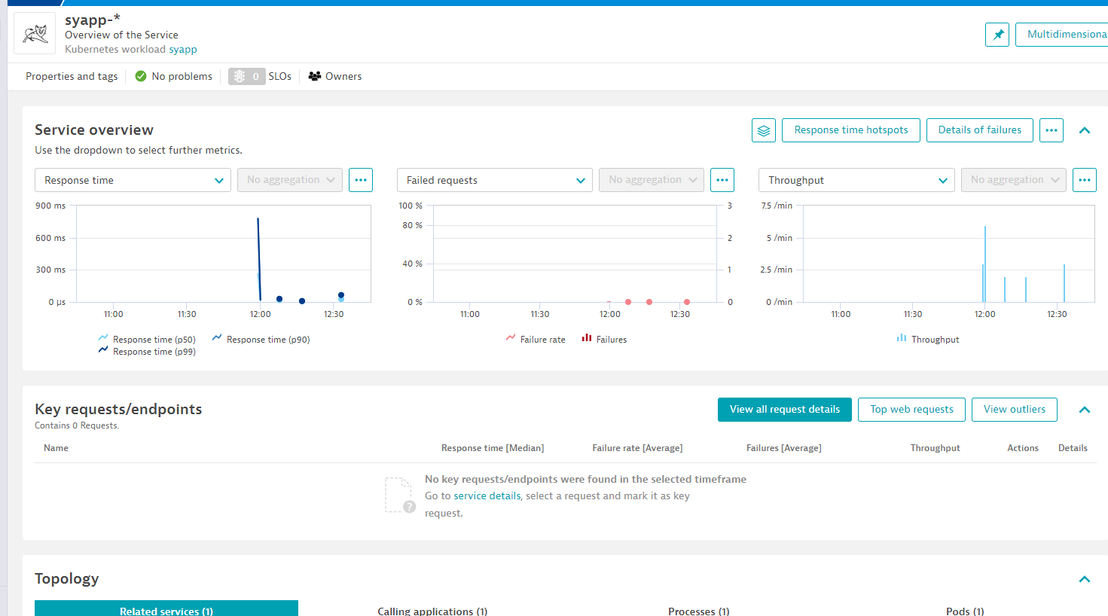Image resolution: width=1108 pixels, height=616 pixels.
Task: Open Properties and tags
Action: pos(72,76)
